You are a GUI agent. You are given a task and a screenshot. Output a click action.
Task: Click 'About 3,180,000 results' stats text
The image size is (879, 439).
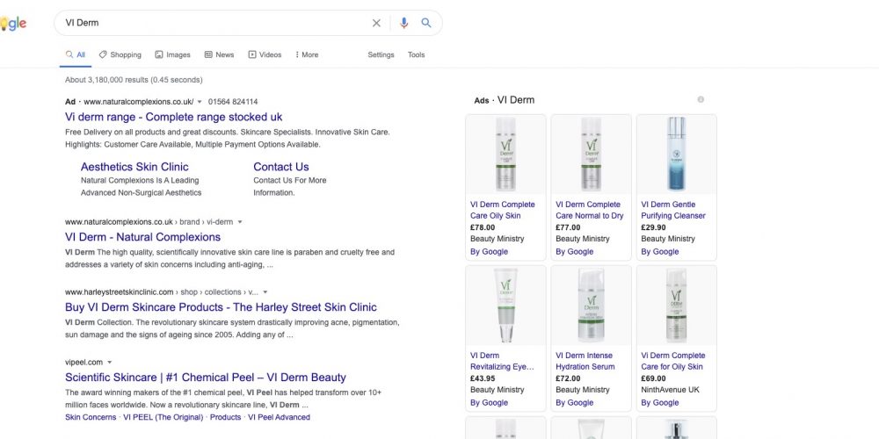coord(134,80)
